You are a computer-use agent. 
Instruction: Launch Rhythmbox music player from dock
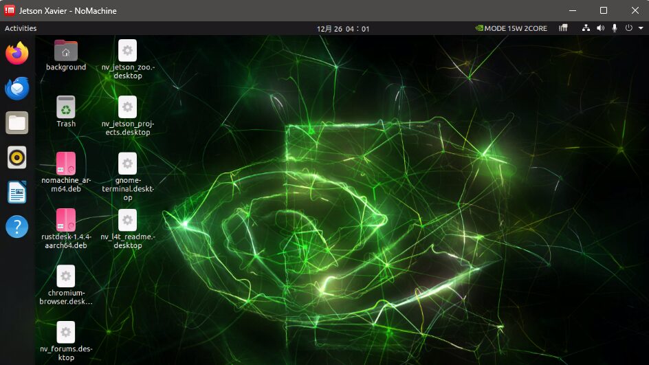(17, 157)
